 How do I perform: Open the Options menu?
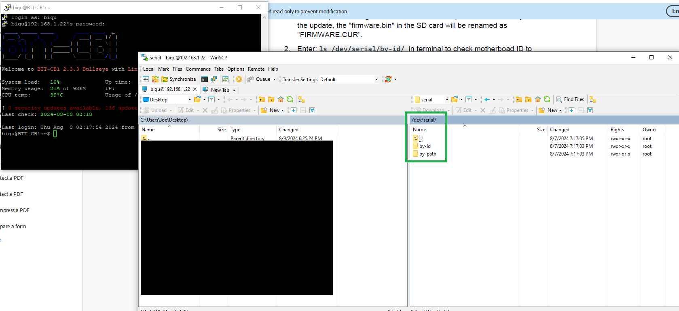(x=236, y=69)
